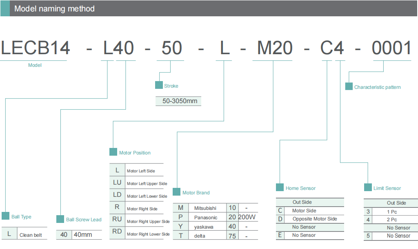Select the teal square beside Motor Position
The height and width of the screenshot is (249, 418).
113,152
